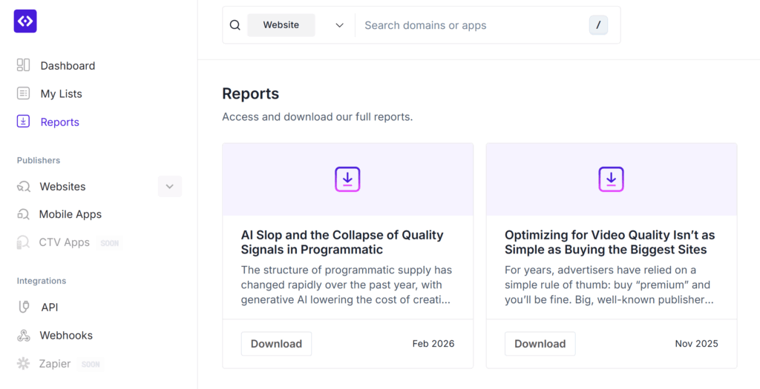760x389 pixels.
Task: Click the Webhooks icon
Action: (23, 336)
